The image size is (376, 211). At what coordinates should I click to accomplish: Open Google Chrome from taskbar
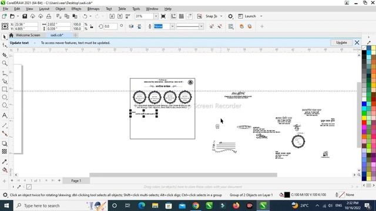tap(196, 206)
